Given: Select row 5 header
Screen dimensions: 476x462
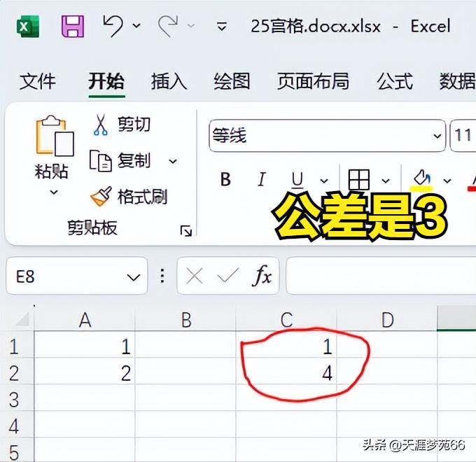Looking at the screenshot, I should tap(17, 451).
